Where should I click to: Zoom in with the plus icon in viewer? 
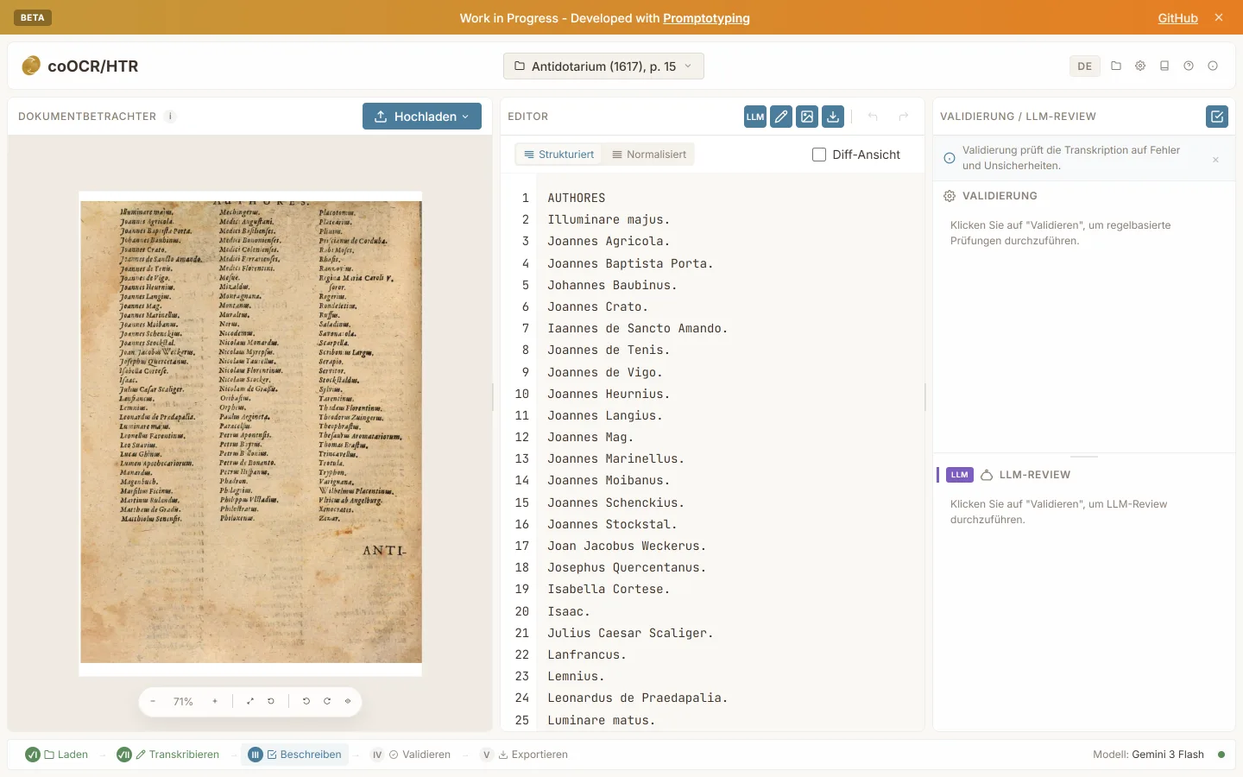(x=215, y=701)
